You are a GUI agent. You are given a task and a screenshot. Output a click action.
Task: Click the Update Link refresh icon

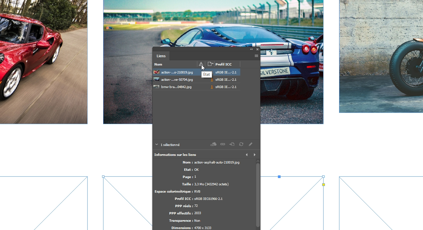tap(241, 144)
